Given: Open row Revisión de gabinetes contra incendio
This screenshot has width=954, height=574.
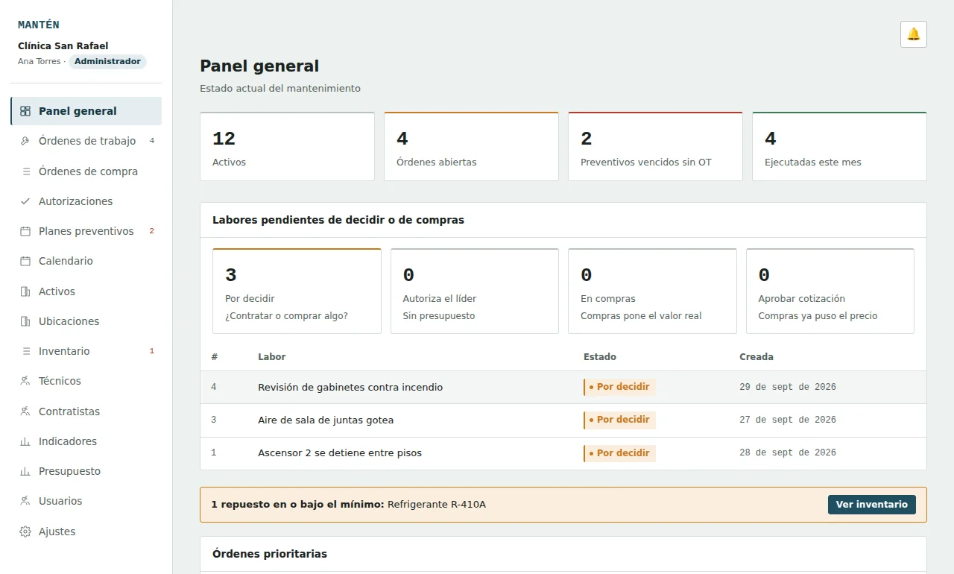Looking at the screenshot, I should (x=563, y=388).
